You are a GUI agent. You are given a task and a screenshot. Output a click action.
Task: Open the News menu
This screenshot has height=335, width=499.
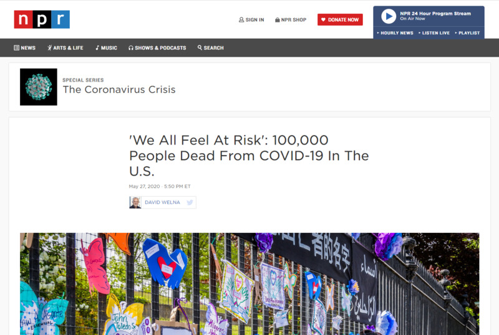[24, 48]
